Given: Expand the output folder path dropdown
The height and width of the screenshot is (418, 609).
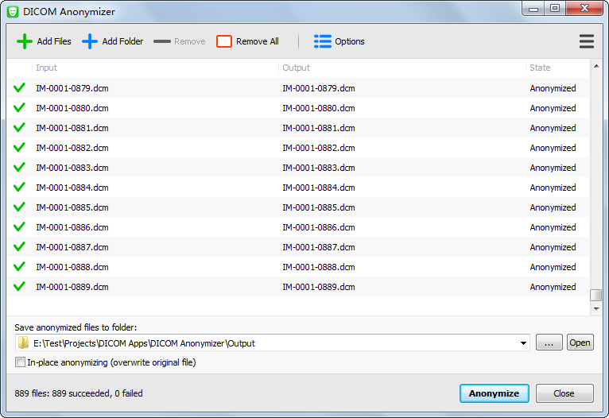Looking at the screenshot, I should [x=523, y=343].
